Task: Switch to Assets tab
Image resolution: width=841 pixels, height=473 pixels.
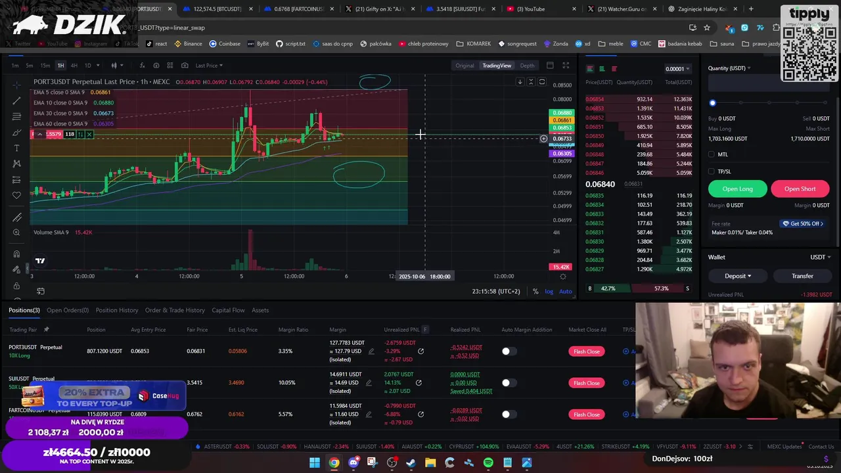Action: coord(260,310)
